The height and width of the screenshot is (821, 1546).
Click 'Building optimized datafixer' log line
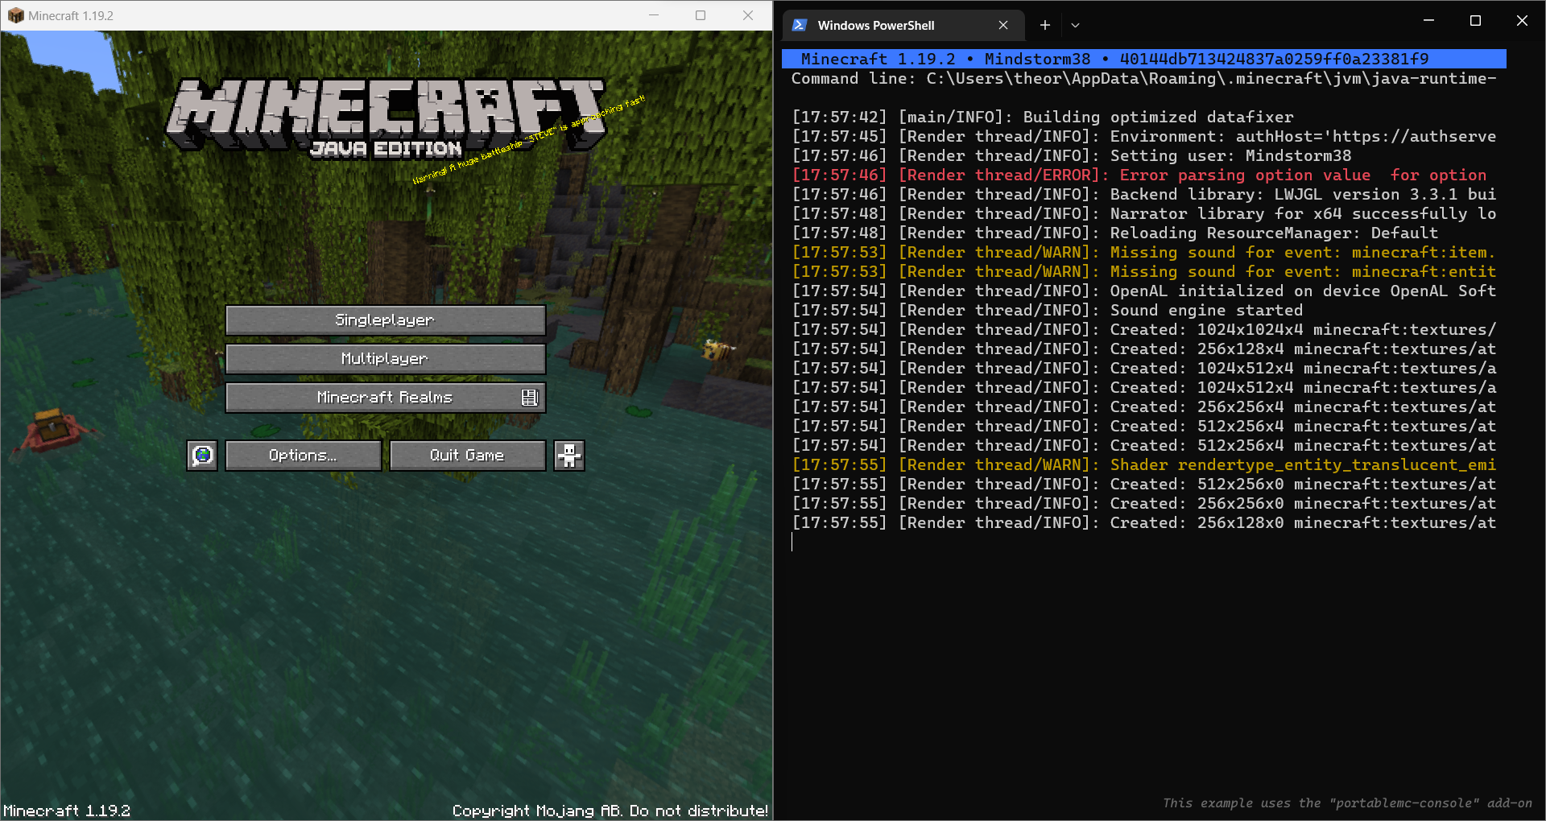pos(1043,117)
